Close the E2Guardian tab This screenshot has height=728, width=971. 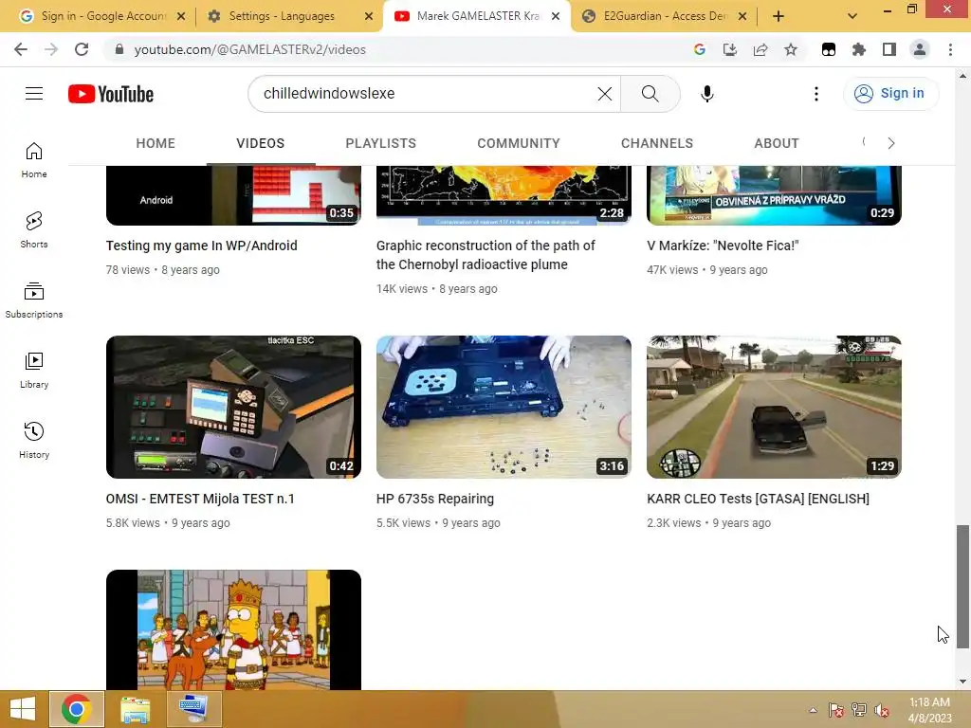[742, 16]
